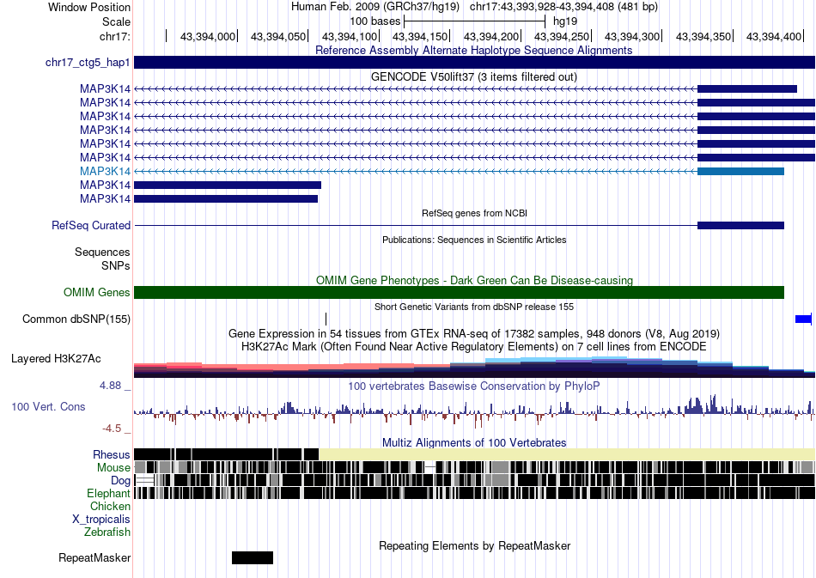This screenshot has height=578, width=816.
Task: Click the Sequences track label
Action: point(102,252)
